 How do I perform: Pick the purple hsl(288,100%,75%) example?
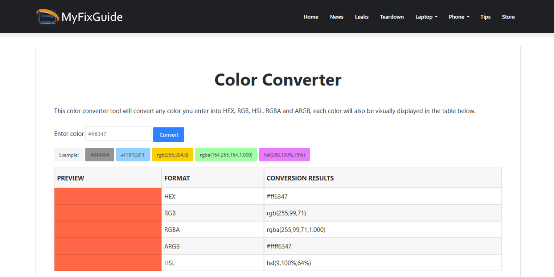284,154
